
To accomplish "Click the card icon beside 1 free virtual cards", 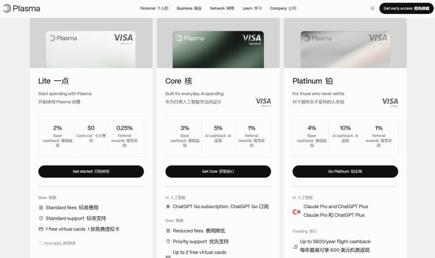I will (x=41, y=229).
